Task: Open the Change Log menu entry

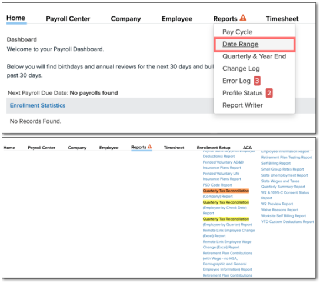Action: (x=241, y=69)
